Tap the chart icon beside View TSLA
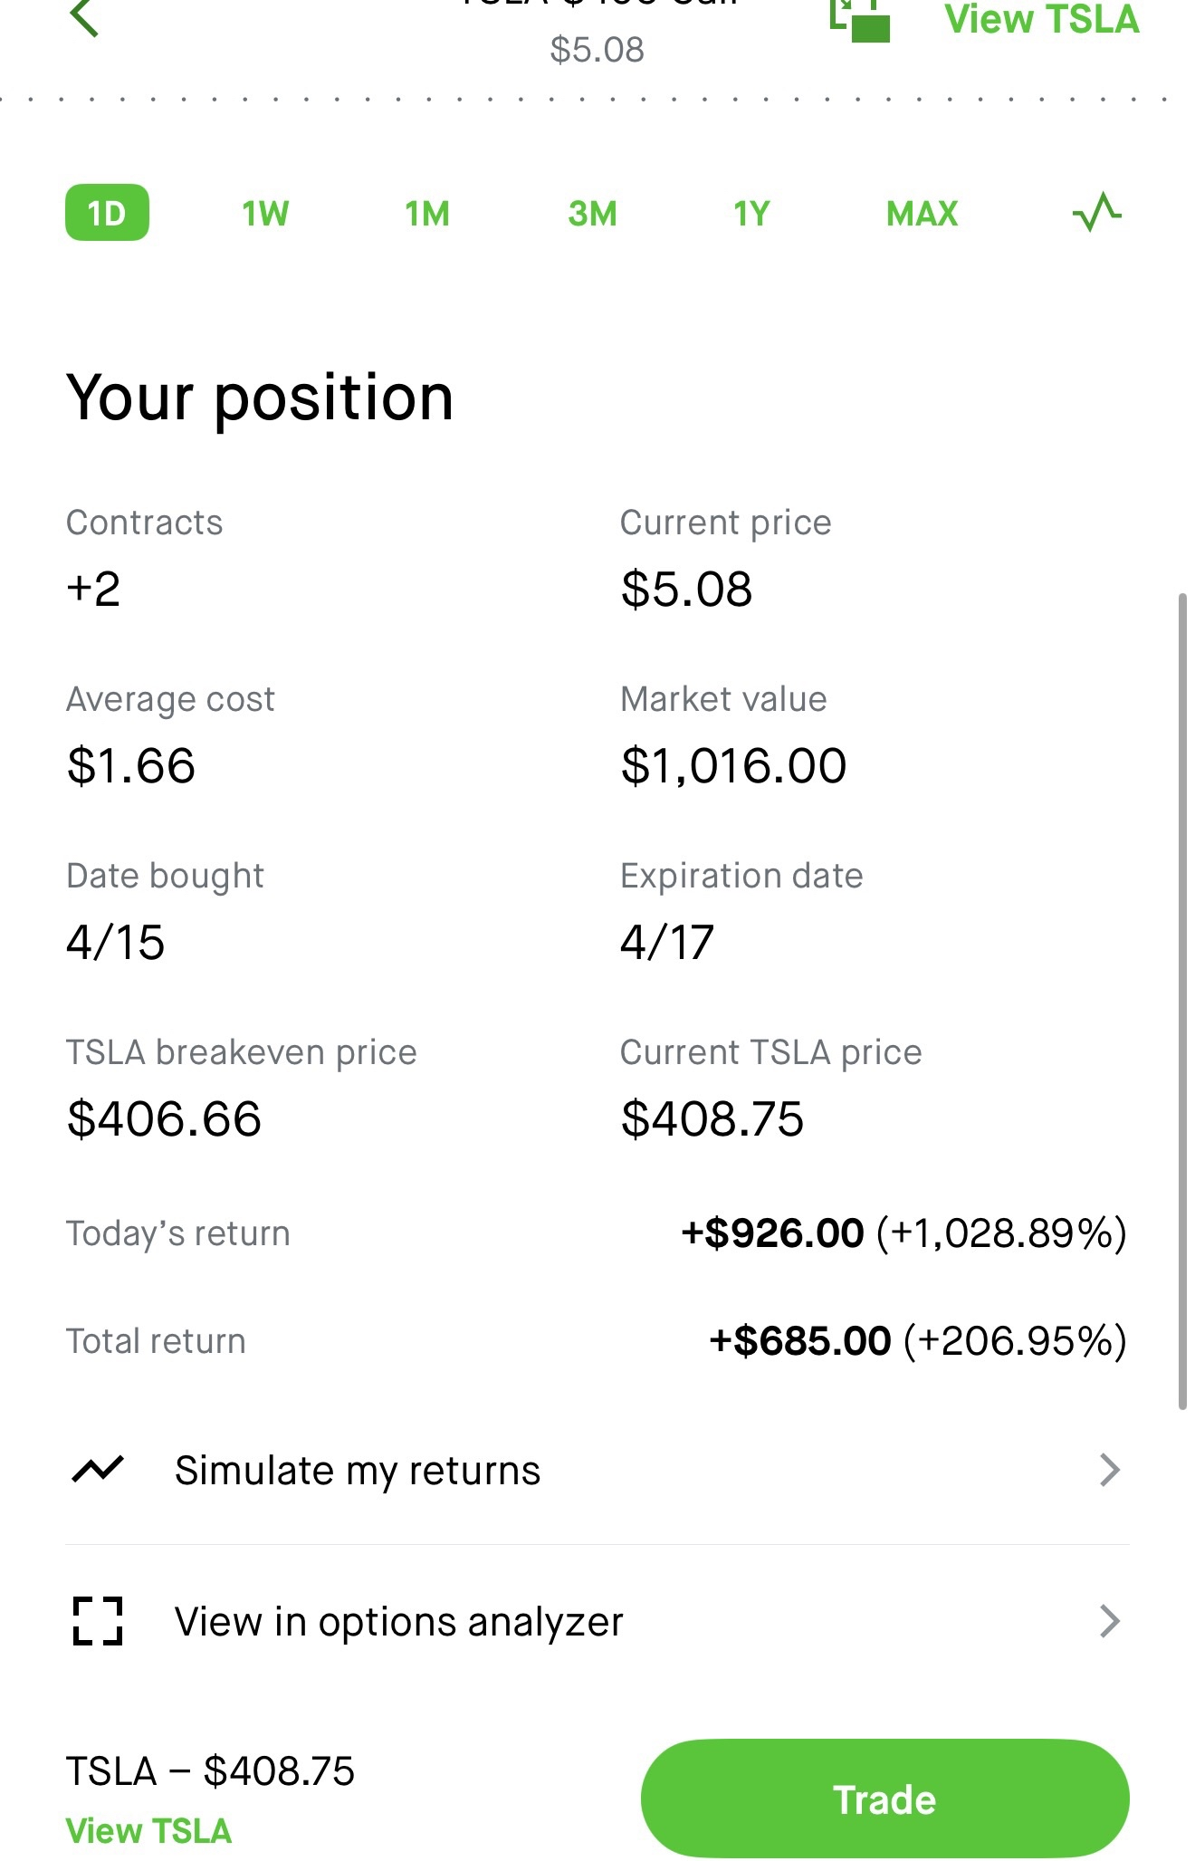 (860, 20)
